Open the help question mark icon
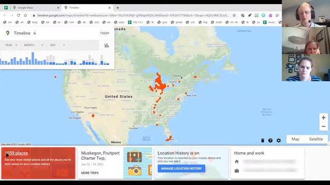Image resolution: width=330 pixels, height=185 pixels. [x=270, y=140]
